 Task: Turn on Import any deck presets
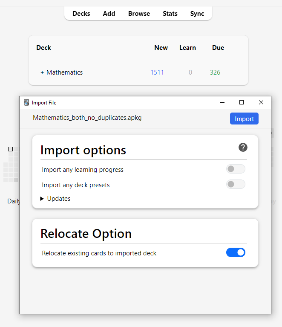pos(236,185)
